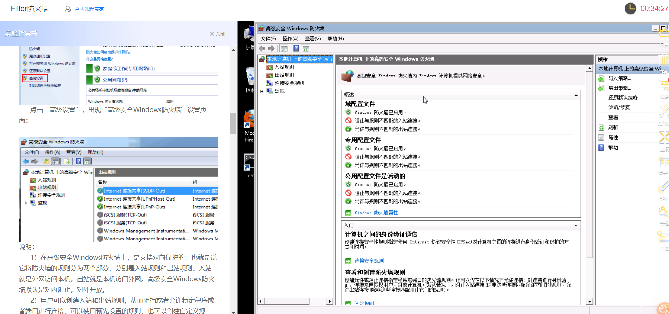Screen dimensions: 669x314
Task: Open the 操作(A) menu
Action: pyautogui.click(x=290, y=39)
